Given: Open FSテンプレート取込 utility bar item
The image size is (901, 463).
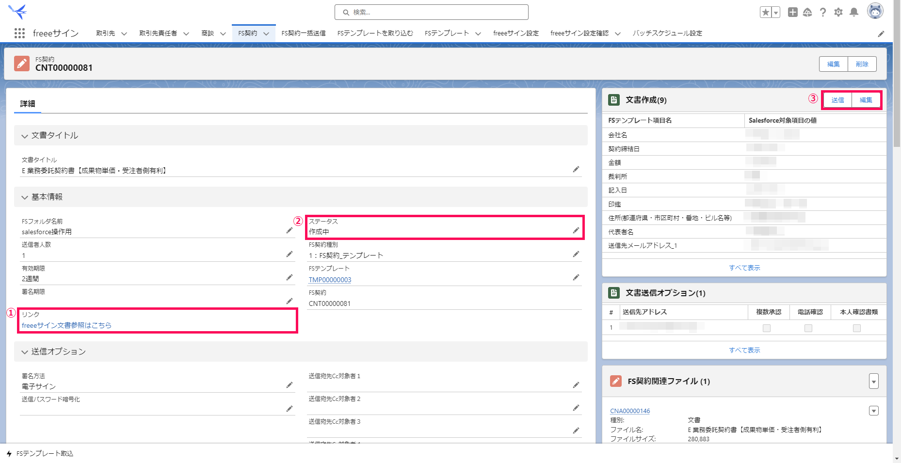Looking at the screenshot, I should 40,453.
